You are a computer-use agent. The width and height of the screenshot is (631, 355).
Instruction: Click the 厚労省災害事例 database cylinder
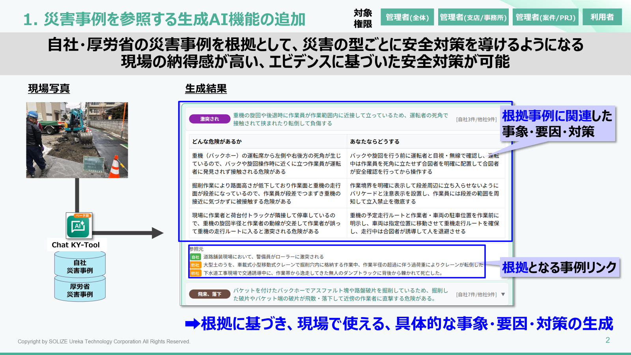[80, 290]
